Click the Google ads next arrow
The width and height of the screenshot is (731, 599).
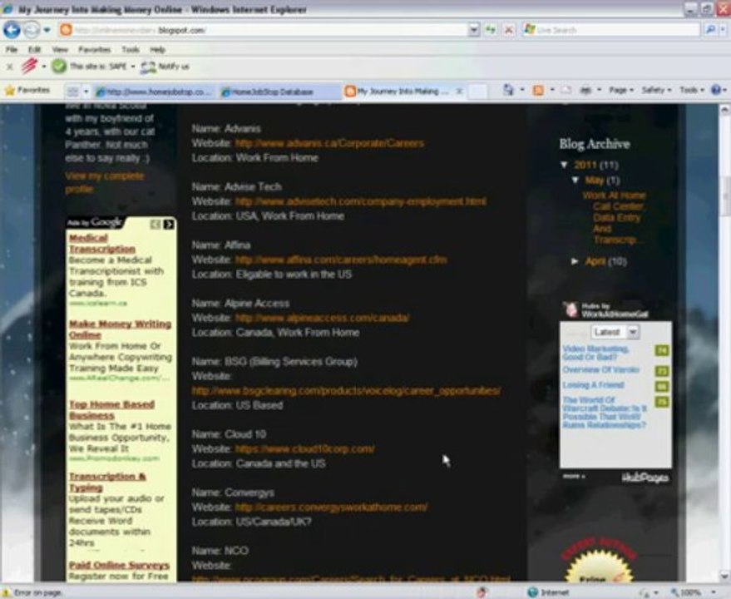click(169, 225)
